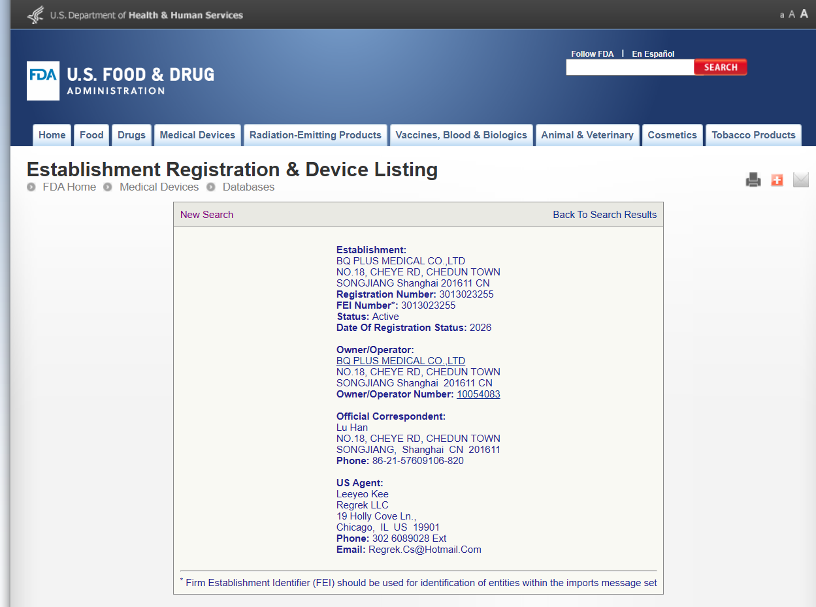
Task: Click the U.S. Department of Health & Human Services text
Action: click(x=146, y=15)
